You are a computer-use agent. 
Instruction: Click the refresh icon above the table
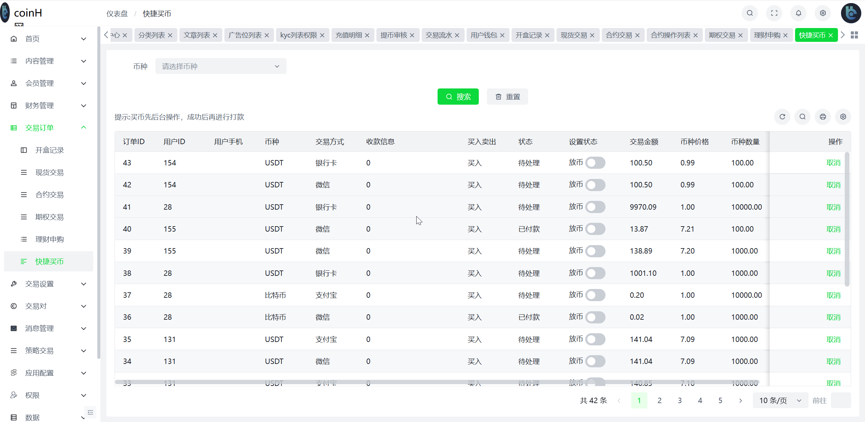pyautogui.click(x=783, y=117)
